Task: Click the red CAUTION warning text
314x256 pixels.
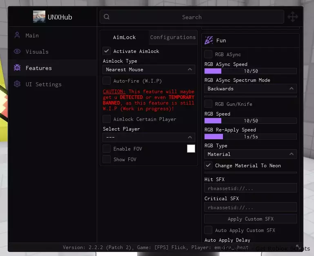Action: 148,100
